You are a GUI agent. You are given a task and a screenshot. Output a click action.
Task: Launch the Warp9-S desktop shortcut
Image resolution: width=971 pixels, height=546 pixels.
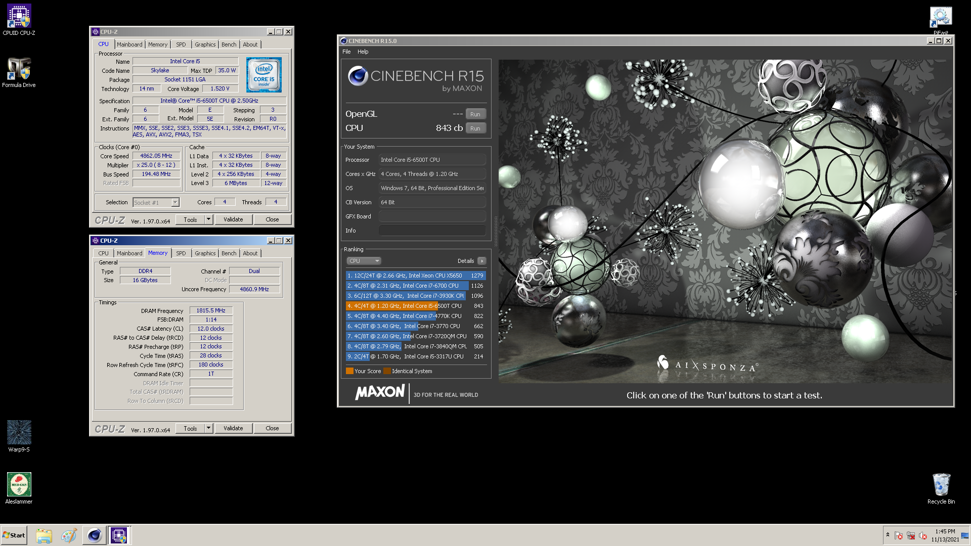pyautogui.click(x=19, y=436)
